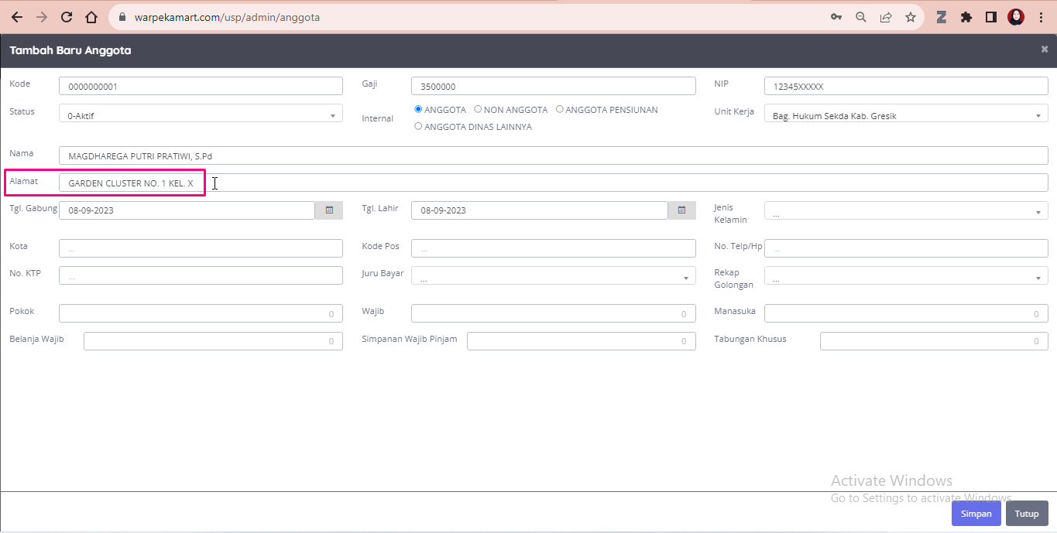The height and width of the screenshot is (533, 1057).
Task: Select the ANGGOTA DINAS LAINNYA option
Action: [418, 126]
